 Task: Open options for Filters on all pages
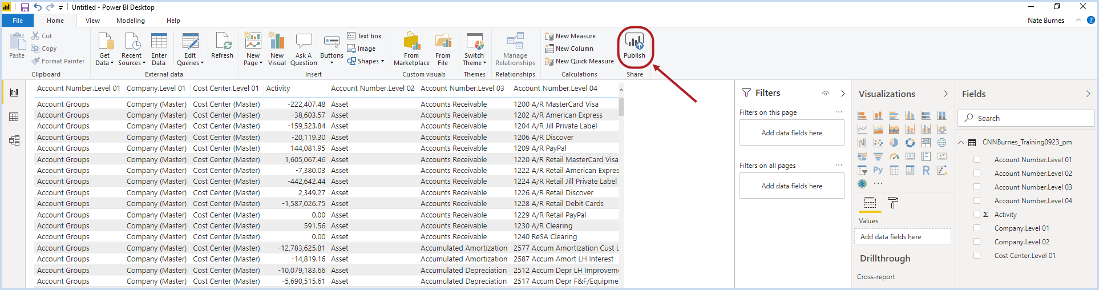[x=839, y=165]
